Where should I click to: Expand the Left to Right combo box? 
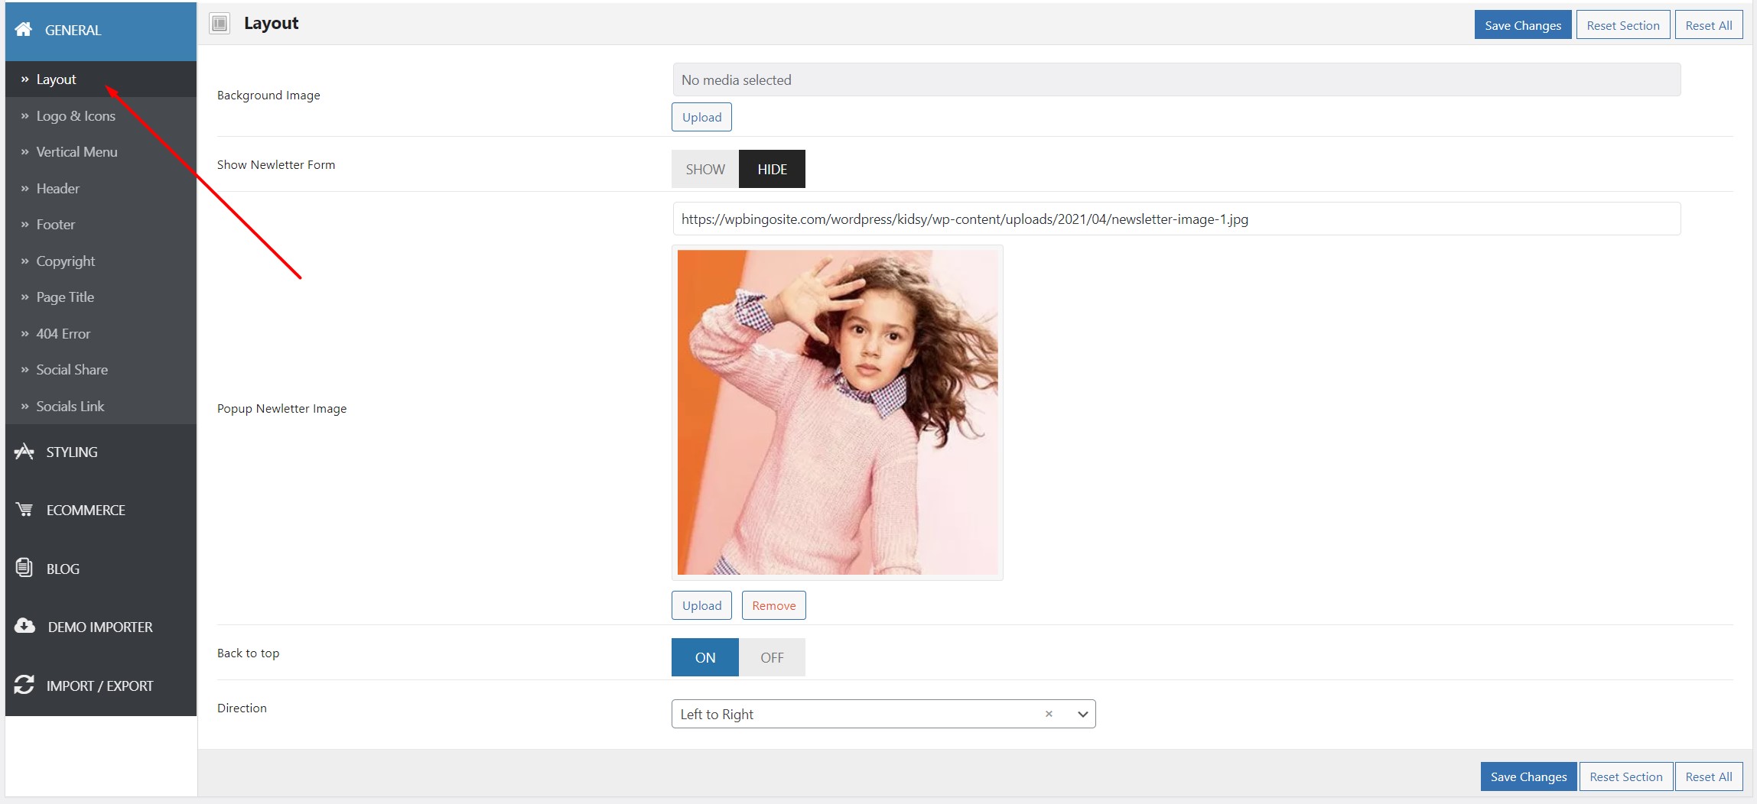(883, 714)
